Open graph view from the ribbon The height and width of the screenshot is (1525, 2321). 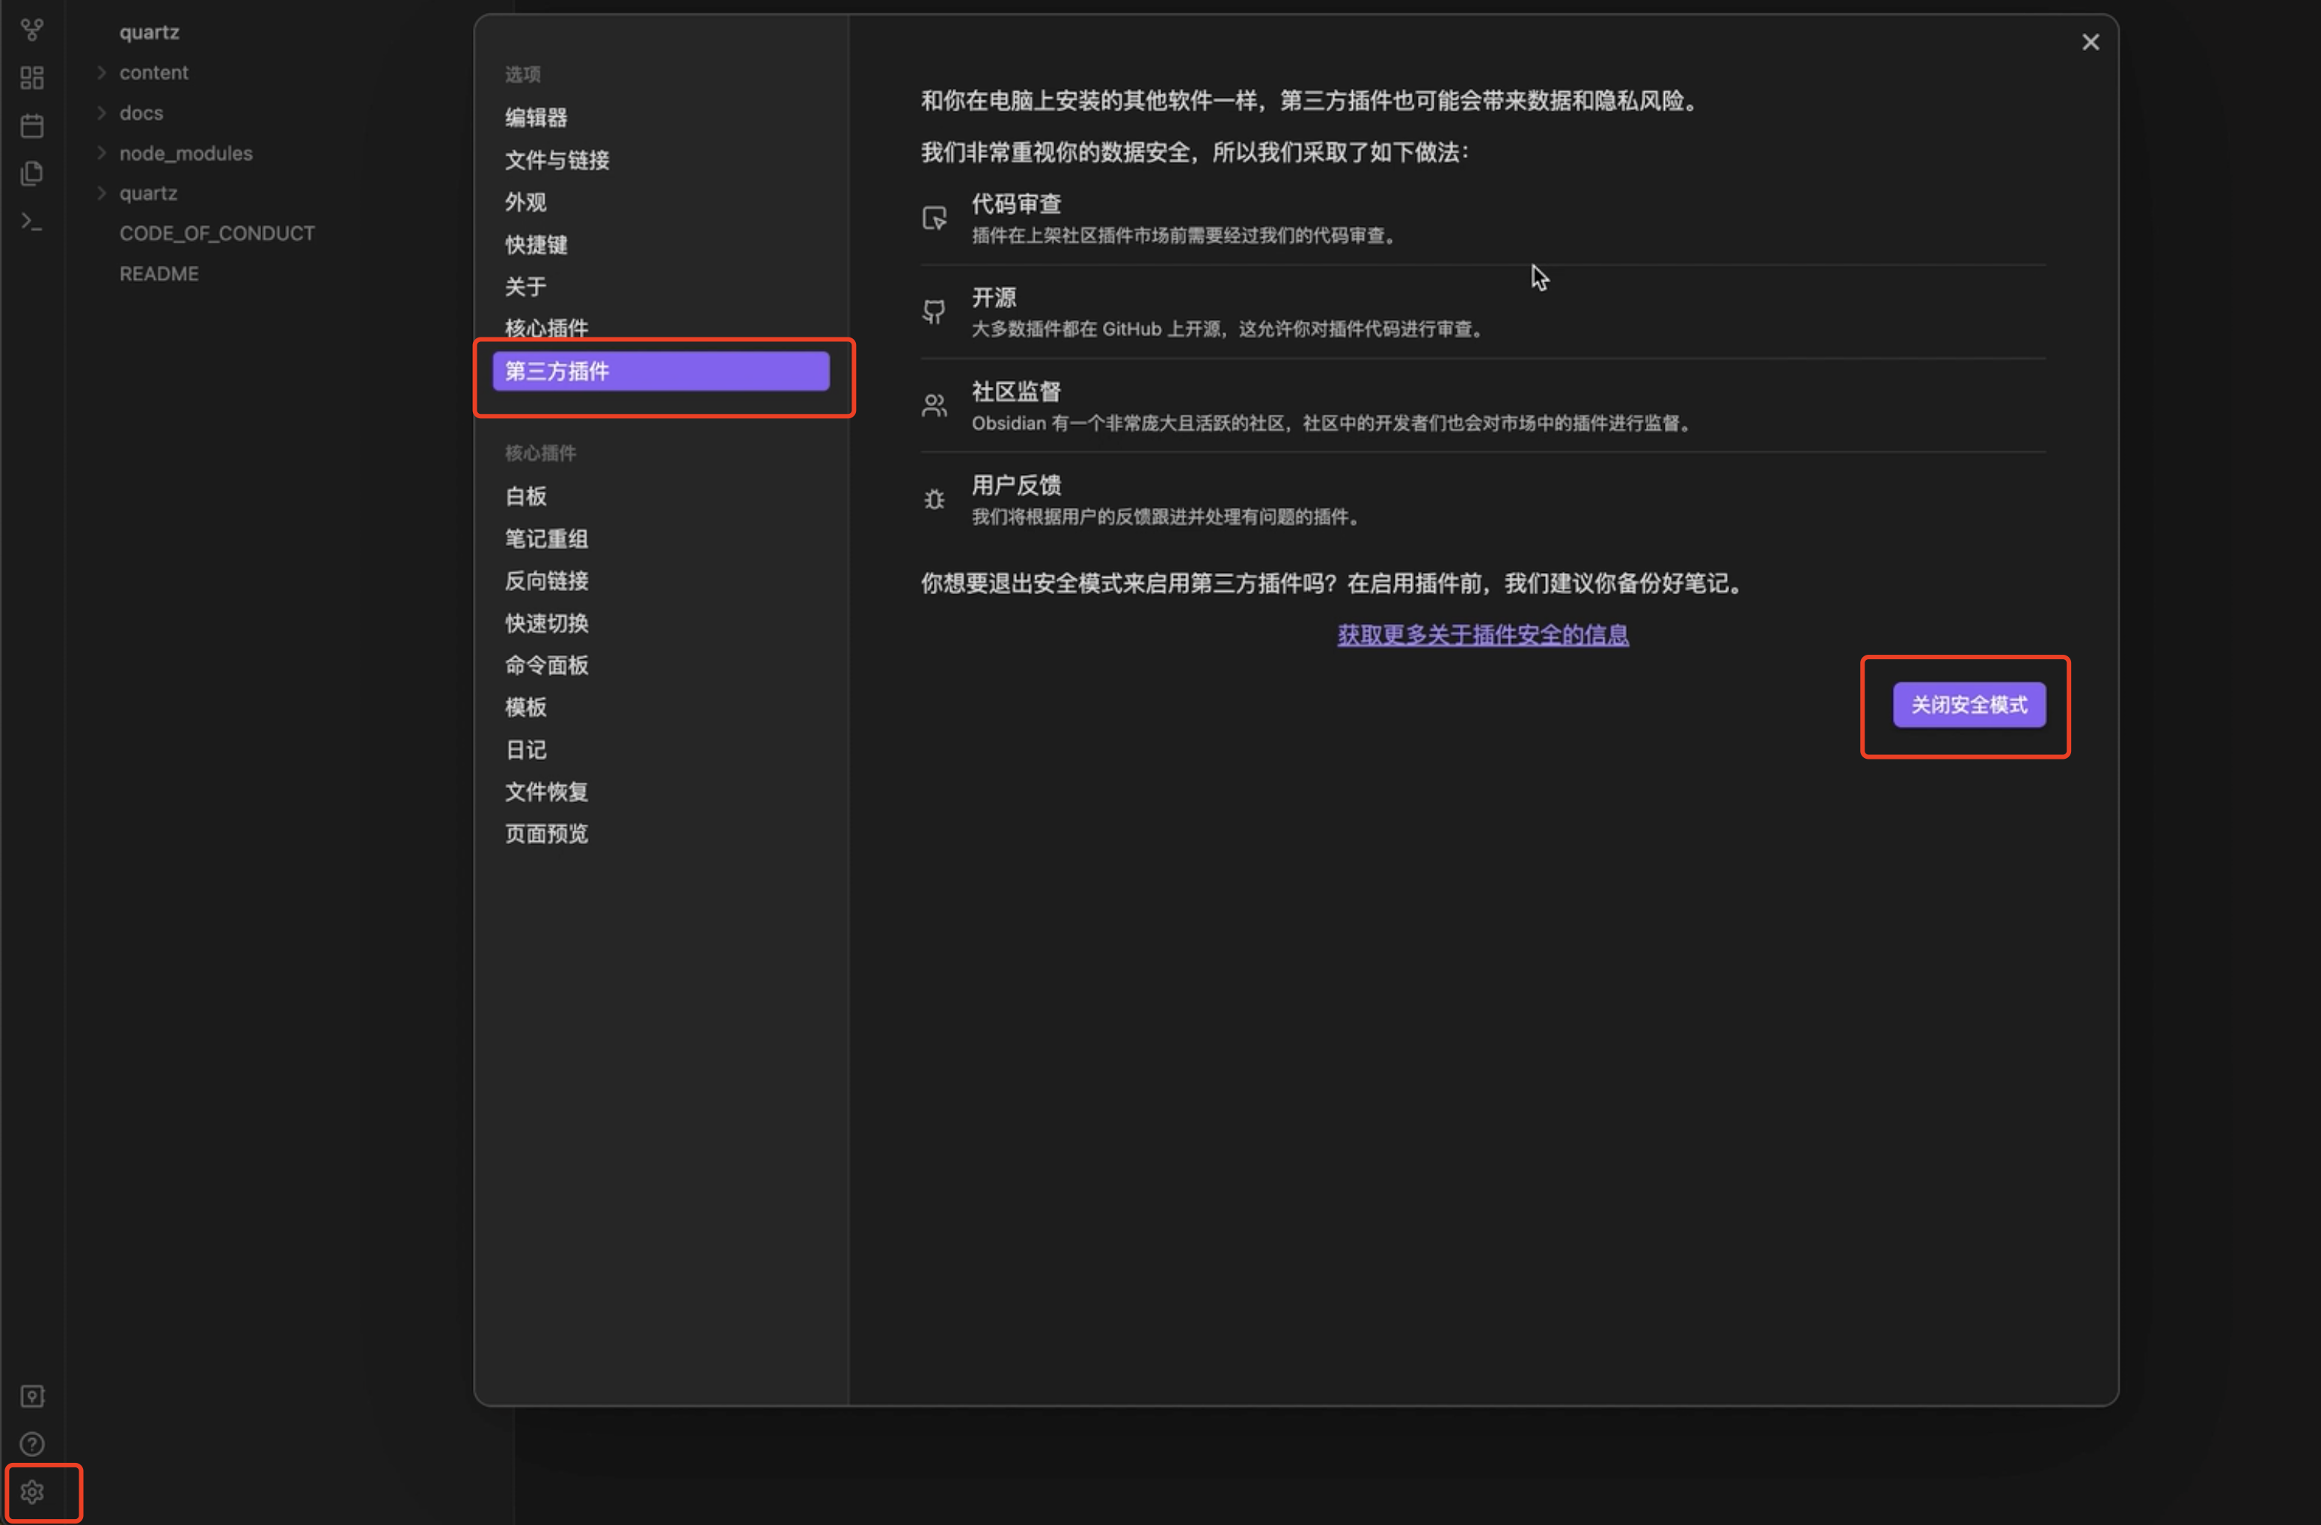coord(32,30)
